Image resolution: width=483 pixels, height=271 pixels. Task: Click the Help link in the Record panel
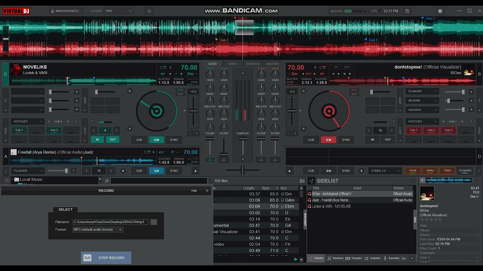click(194, 191)
